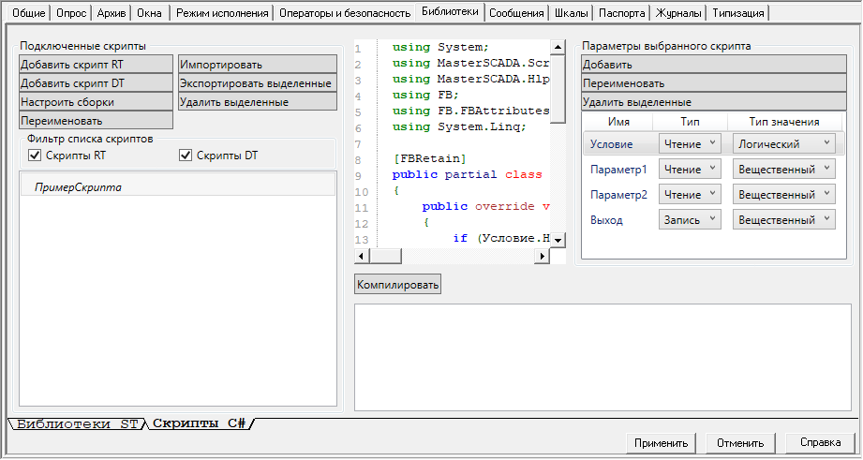The height and width of the screenshot is (460, 863).
Task: Click code line using System.Linq
Action: (459, 127)
